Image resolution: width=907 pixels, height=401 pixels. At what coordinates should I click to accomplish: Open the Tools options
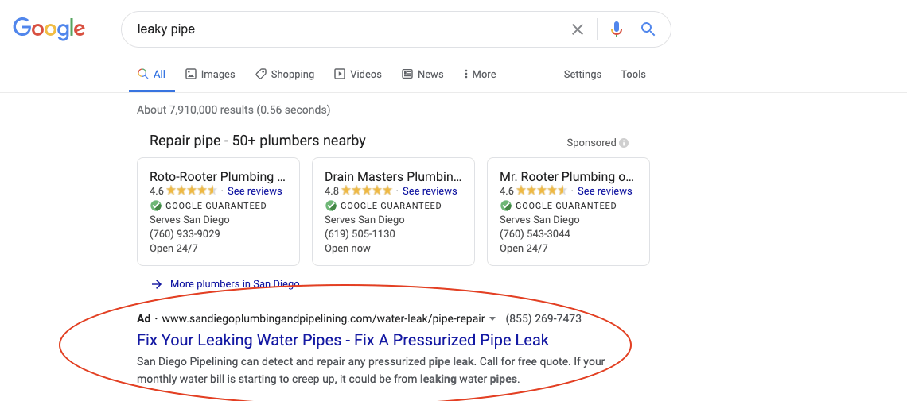point(633,75)
